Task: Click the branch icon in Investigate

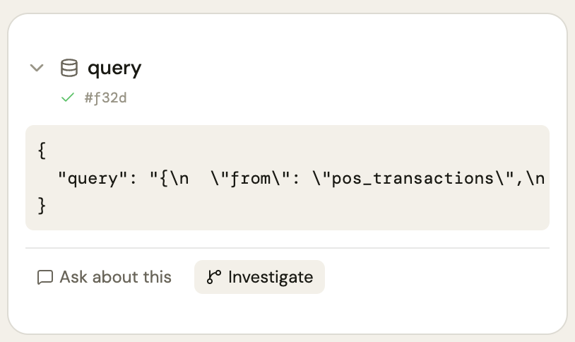Action: (x=213, y=277)
